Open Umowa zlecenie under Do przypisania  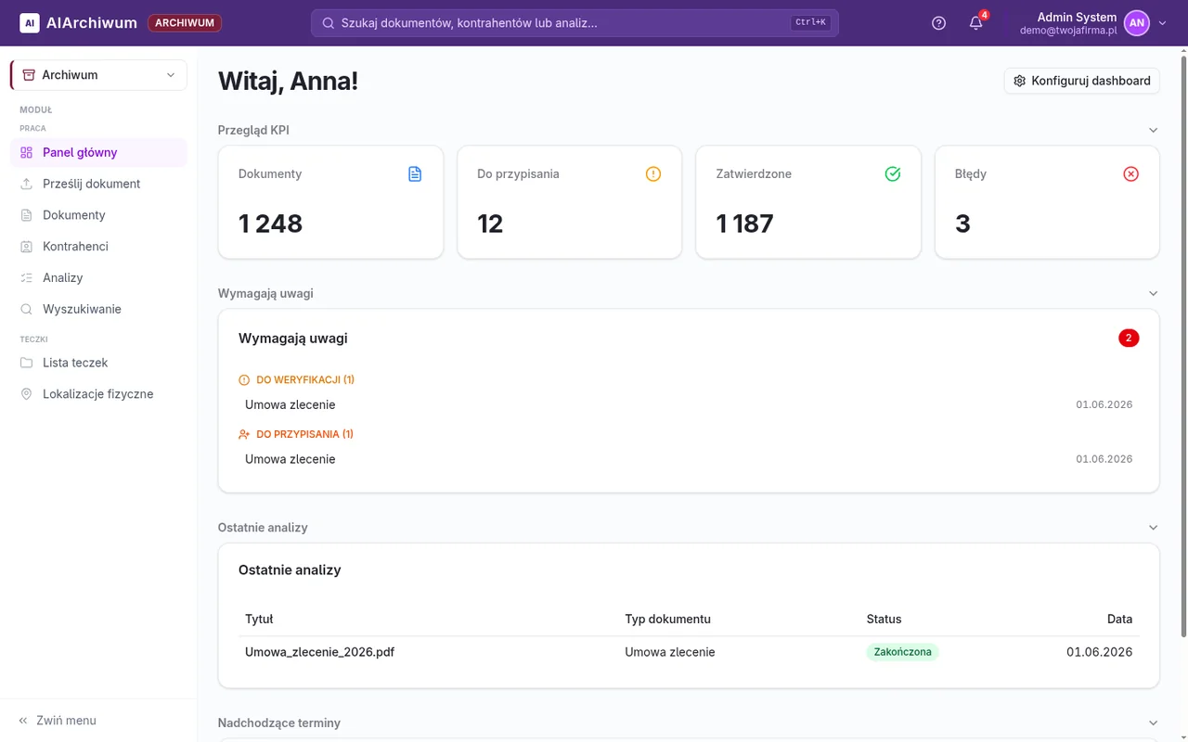pos(689,459)
